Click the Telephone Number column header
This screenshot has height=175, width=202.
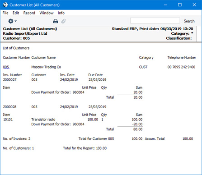182,58
